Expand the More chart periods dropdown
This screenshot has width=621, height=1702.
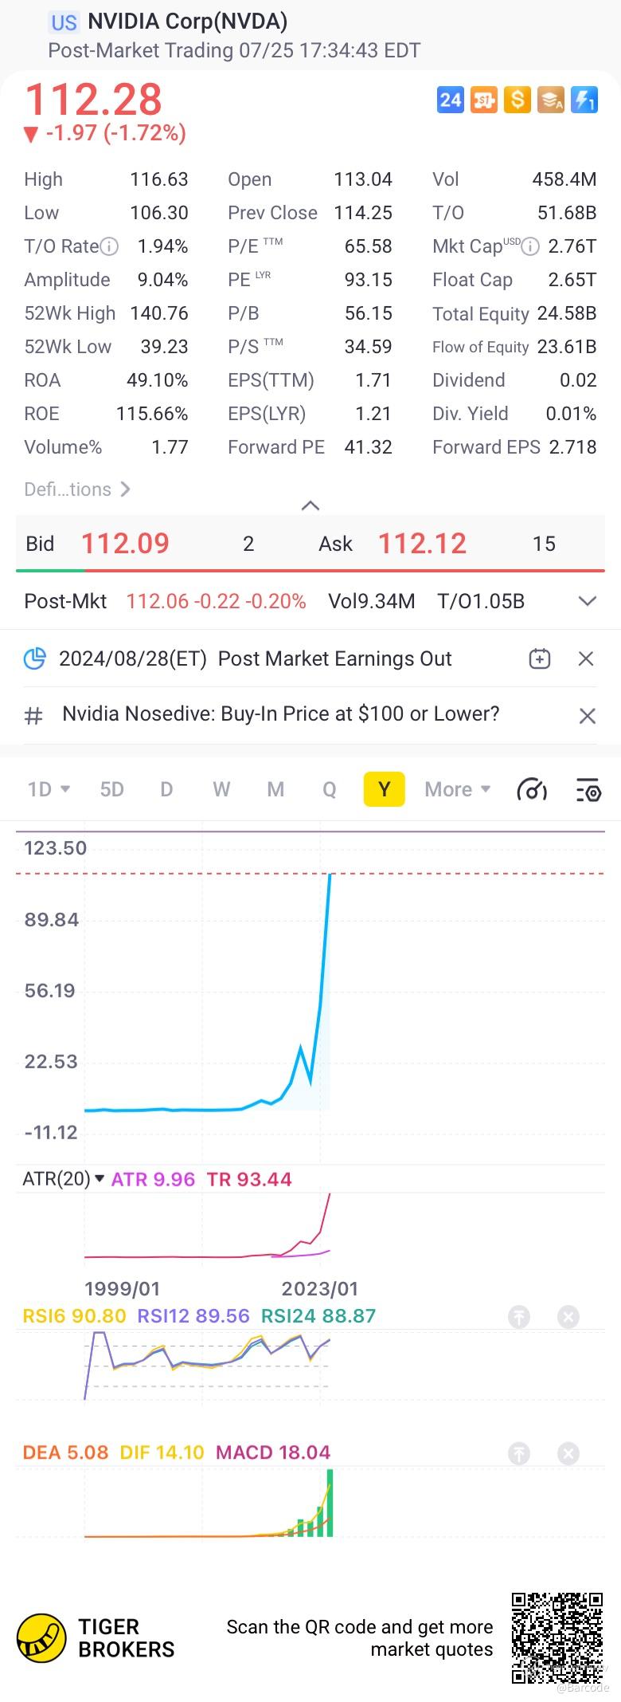pos(457,789)
